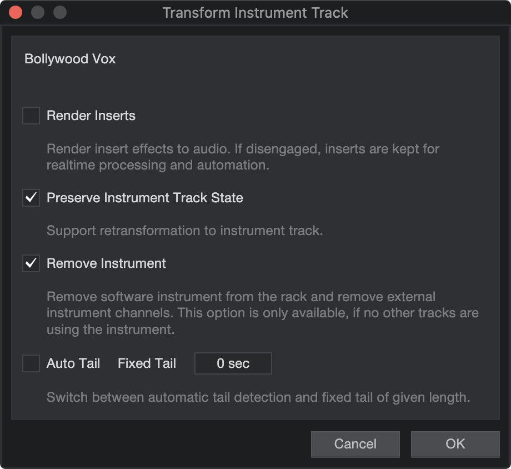Click the Auto Tail label text
Screen dimensions: 511x469
(73, 363)
